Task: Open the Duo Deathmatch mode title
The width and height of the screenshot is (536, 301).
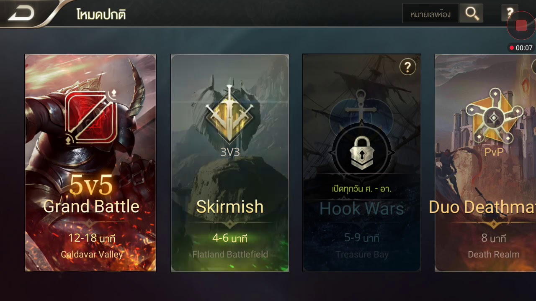Action: 482,207
